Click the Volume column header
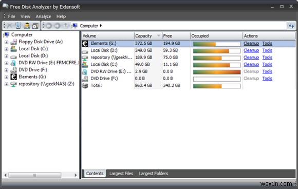Viewport: 298px width, 189px height. point(108,36)
